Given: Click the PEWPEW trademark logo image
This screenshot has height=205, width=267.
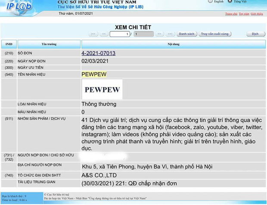Looking at the screenshot, I should (x=102, y=89).
